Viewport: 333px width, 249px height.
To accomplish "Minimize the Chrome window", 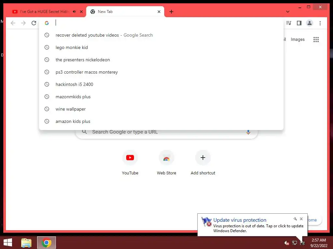I will [x=300, y=7].
